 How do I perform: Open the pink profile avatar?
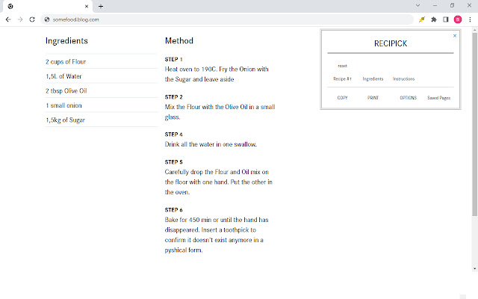pos(458,19)
